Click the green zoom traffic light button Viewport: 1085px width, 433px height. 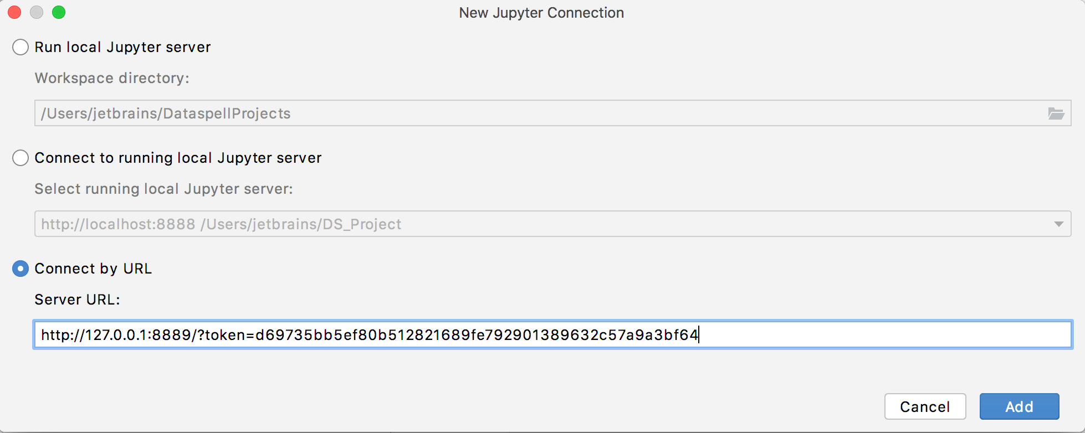coord(59,12)
